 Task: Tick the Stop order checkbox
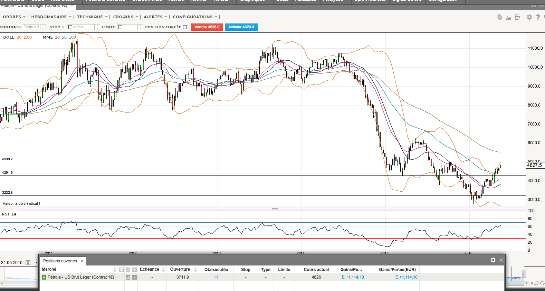[x=70, y=27]
